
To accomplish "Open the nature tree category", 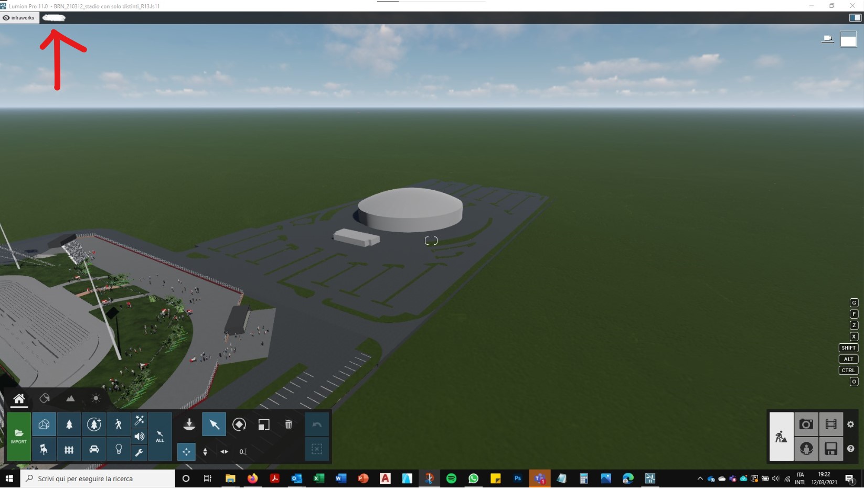I will pos(69,424).
